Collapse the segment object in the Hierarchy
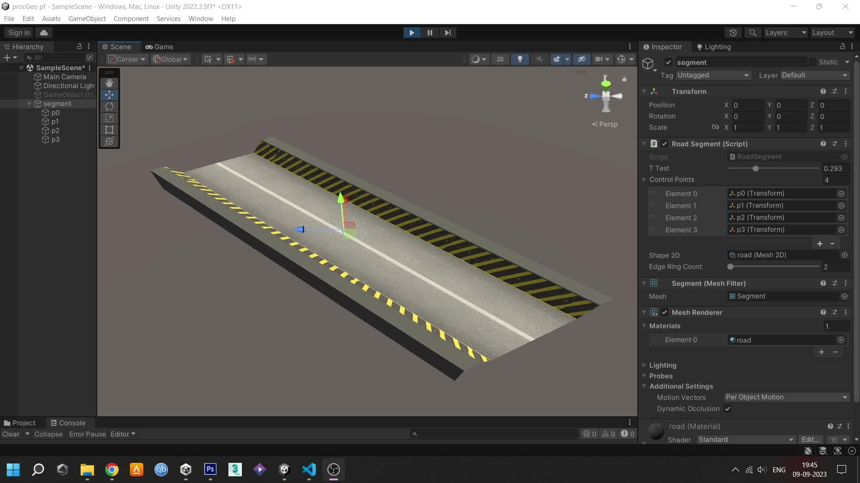Viewport: 860px width, 483px height. pos(30,103)
